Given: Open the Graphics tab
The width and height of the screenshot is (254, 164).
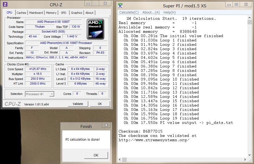Looking at the screenshot, I should pyautogui.click(x=76, y=13).
